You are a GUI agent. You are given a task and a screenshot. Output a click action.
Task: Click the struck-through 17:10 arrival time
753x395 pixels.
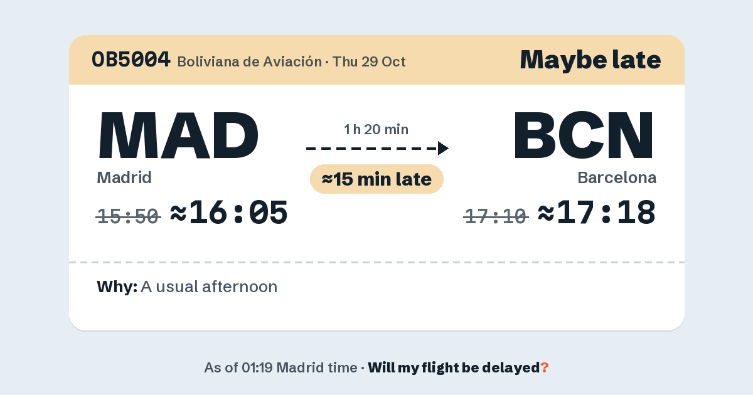[496, 216]
